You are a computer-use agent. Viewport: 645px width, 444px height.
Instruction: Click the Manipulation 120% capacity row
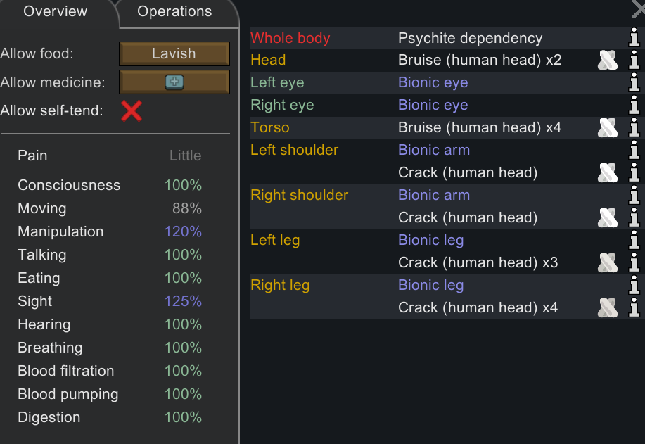(x=110, y=231)
